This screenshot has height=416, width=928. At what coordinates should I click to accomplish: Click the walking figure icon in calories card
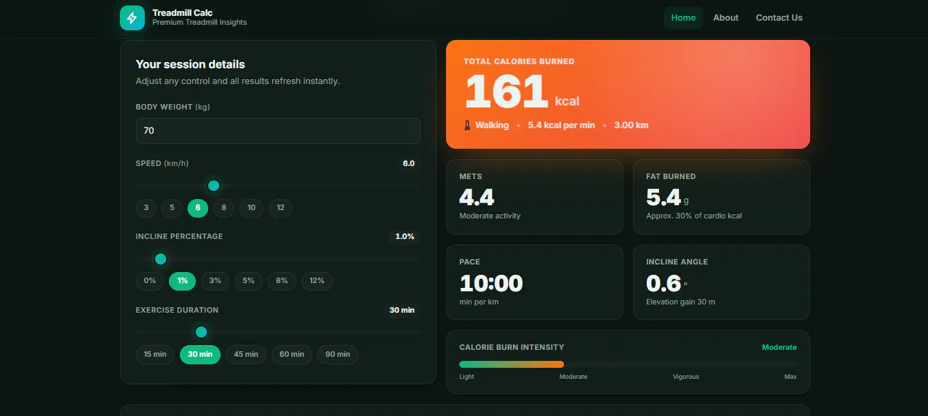pos(467,125)
